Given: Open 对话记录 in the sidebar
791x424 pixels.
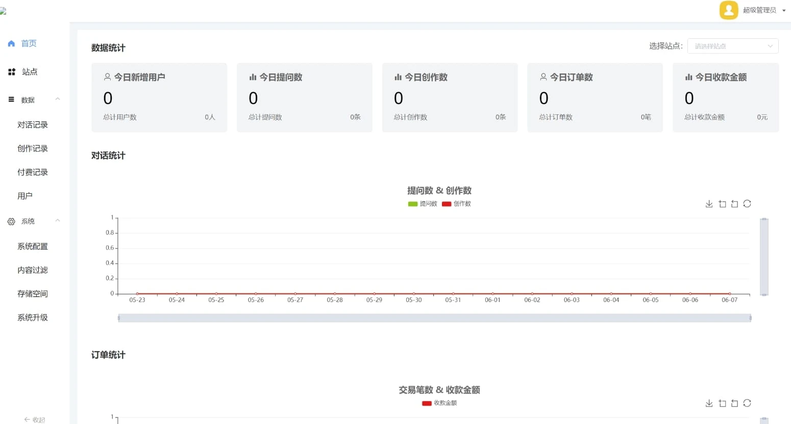Looking at the screenshot, I should tap(33, 125).
